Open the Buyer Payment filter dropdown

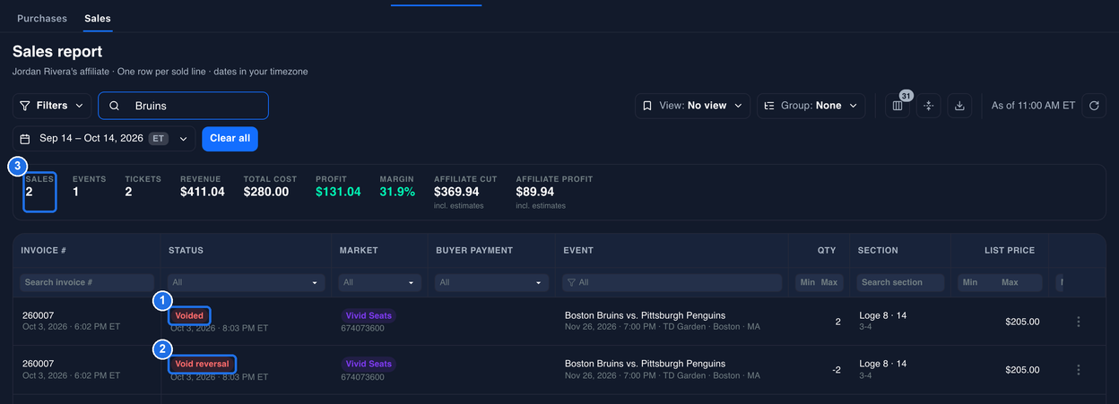pos(491,282)
